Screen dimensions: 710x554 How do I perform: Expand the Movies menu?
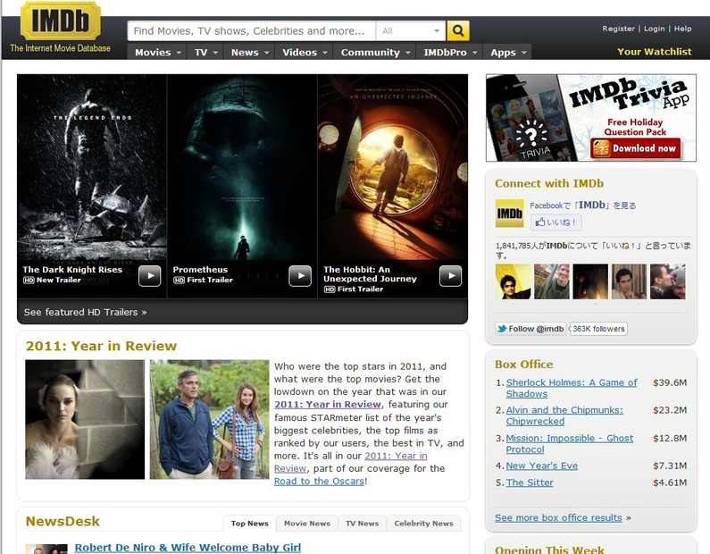[x=157, y=52]
